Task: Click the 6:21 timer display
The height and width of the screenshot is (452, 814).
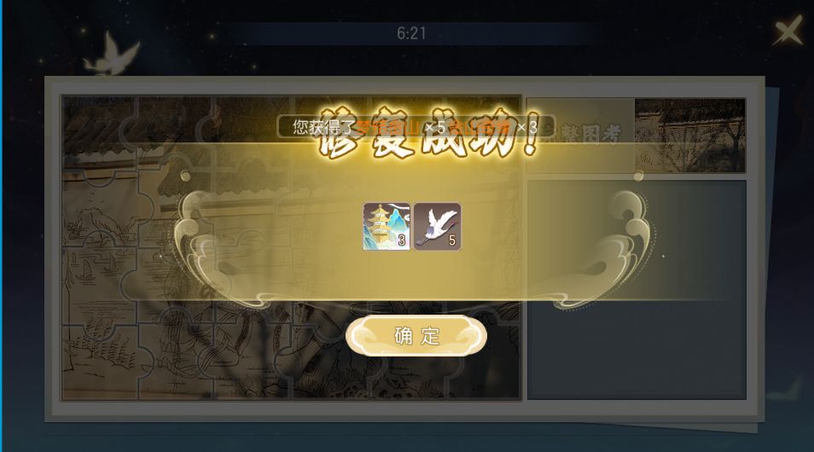Action: [x=411, y=33]
